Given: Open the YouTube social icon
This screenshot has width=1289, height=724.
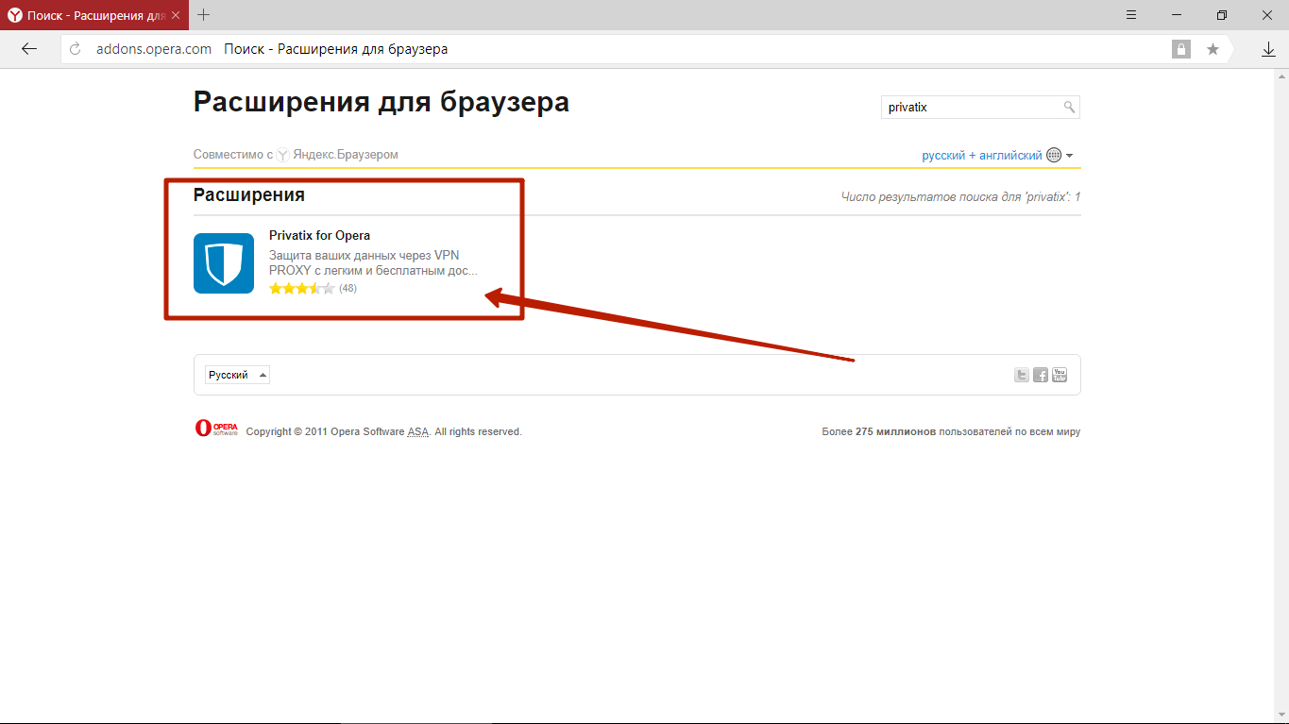Looking at the screenshot, I should 1059,375.
